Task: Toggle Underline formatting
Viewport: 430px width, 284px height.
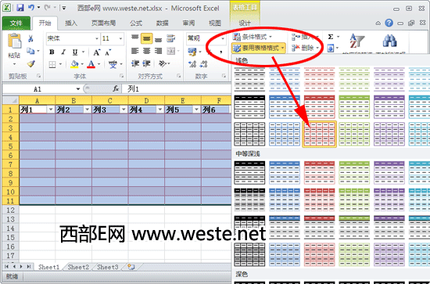Action: click(75, 52)
